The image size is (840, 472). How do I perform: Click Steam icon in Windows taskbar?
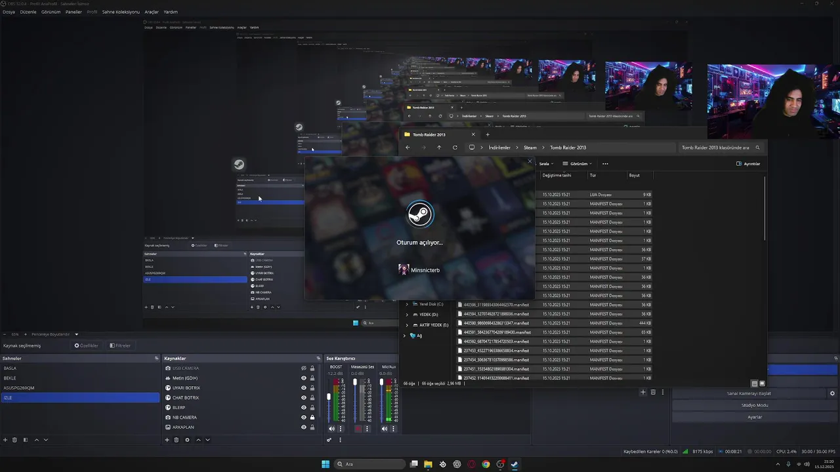click(514, 464)
